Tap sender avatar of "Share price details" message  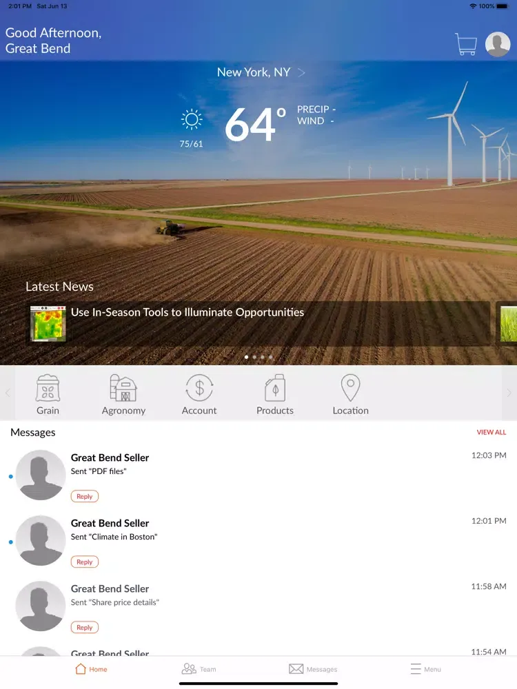tap(41, 606)
